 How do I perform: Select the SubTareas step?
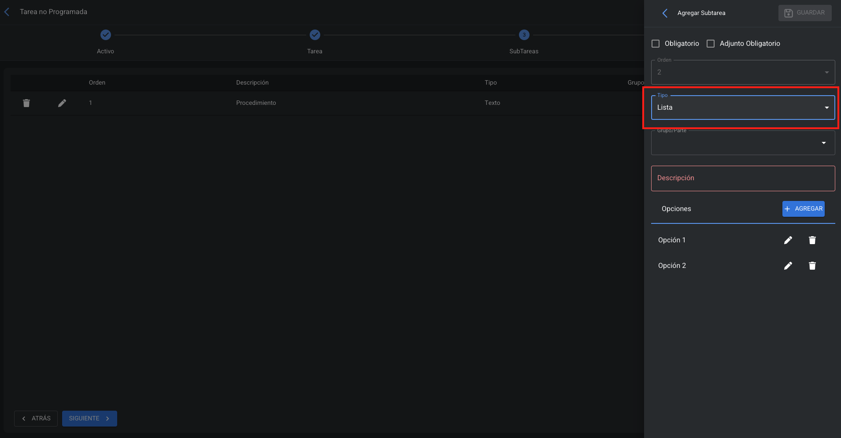pyautogui.click(x=524, y=35)
